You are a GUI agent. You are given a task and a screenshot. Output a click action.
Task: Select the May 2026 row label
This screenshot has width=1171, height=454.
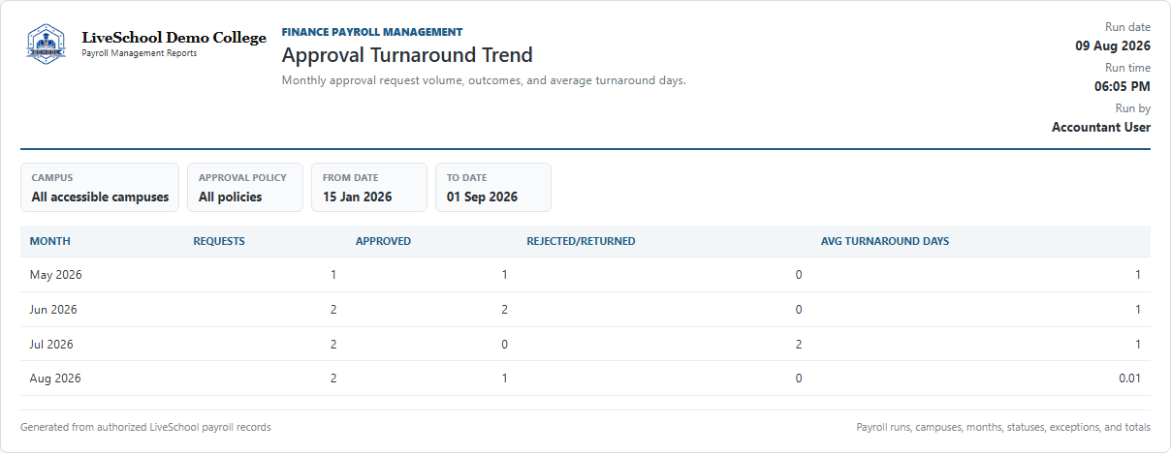[56, 275]
